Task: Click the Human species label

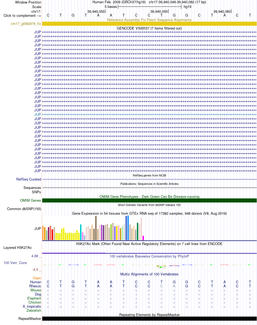Action: coord(36,282)
